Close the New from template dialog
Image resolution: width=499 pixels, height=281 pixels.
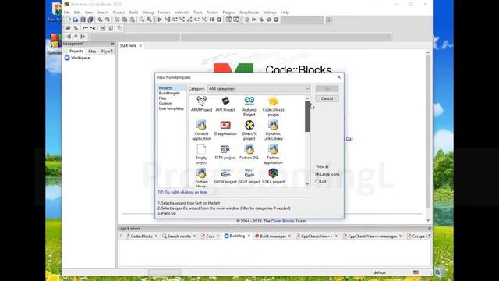(x=339, y=77)
